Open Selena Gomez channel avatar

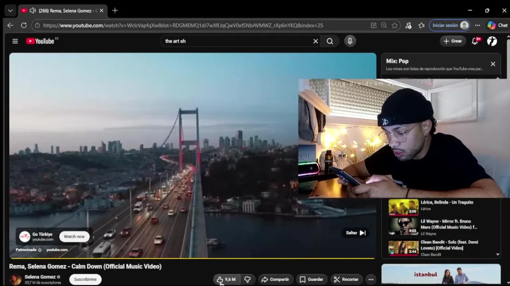pyautogui.click(x=15, y=280)
